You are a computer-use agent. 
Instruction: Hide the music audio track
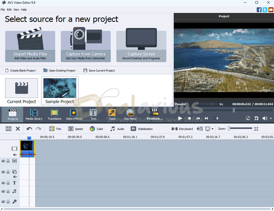click(3, 192)
